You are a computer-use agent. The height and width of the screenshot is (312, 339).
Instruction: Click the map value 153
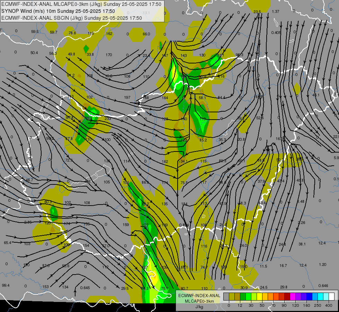click(45, 287)
